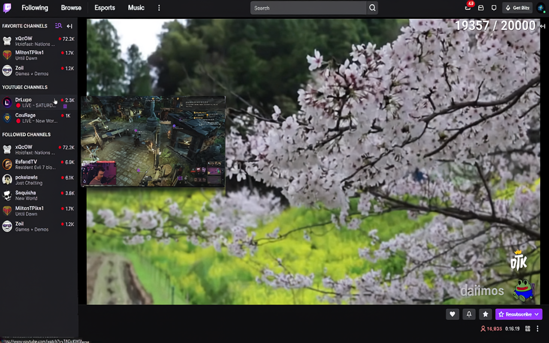
Task: Open MiltonTPike1 under Favorite Channels
Action: 39,55
